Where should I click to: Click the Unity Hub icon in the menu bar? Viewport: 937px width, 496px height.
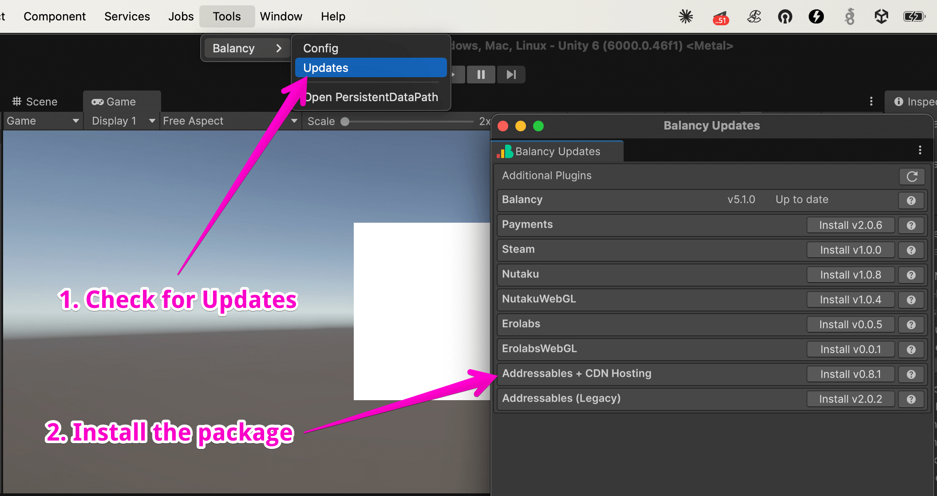coord(882,16)
